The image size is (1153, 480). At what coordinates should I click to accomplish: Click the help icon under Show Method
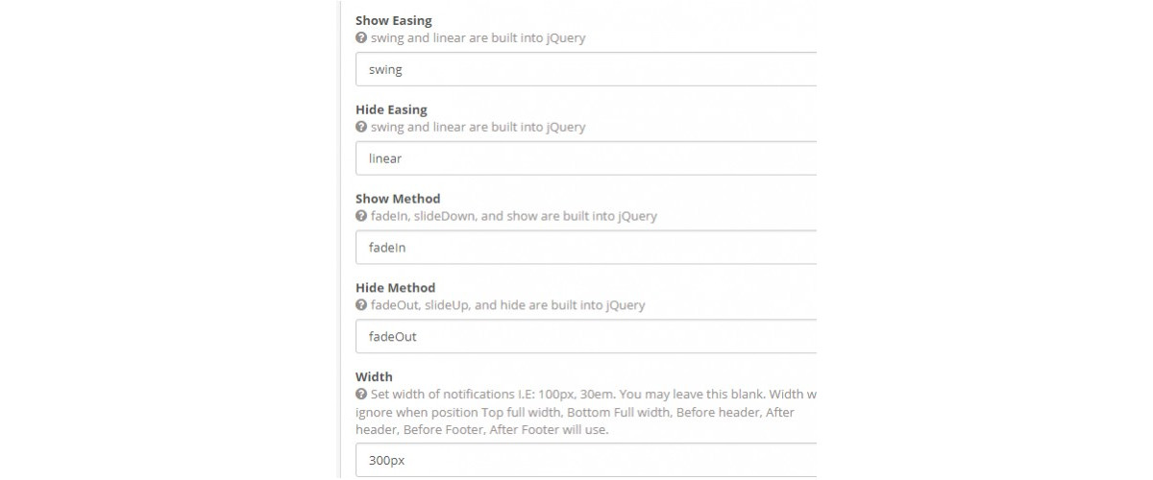pos(361,216)
